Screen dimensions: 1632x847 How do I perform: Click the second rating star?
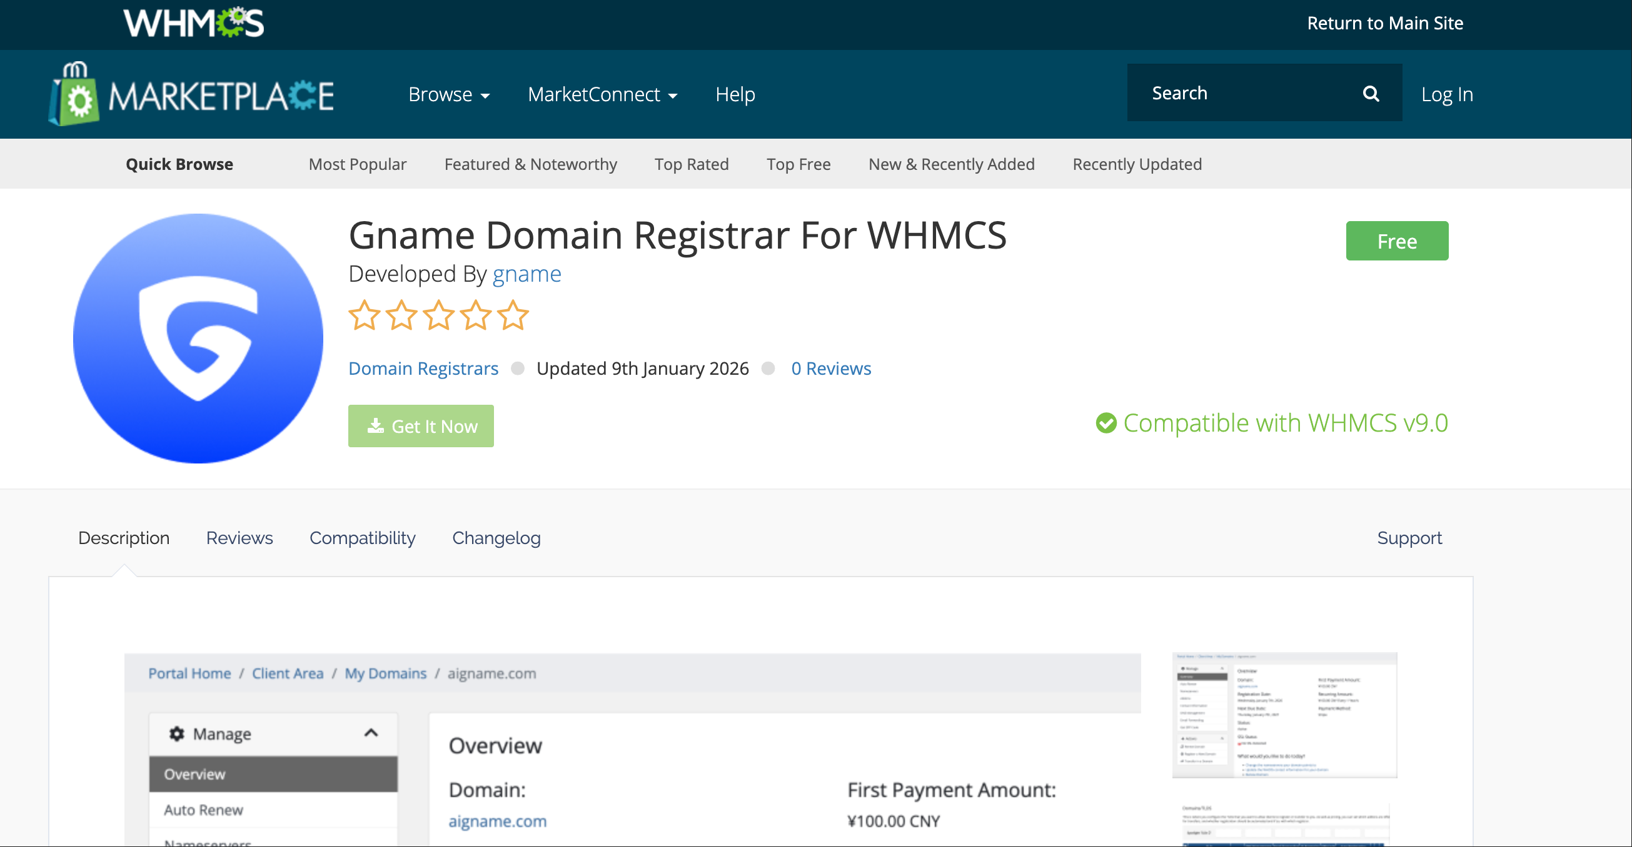(x=401, y=315)
